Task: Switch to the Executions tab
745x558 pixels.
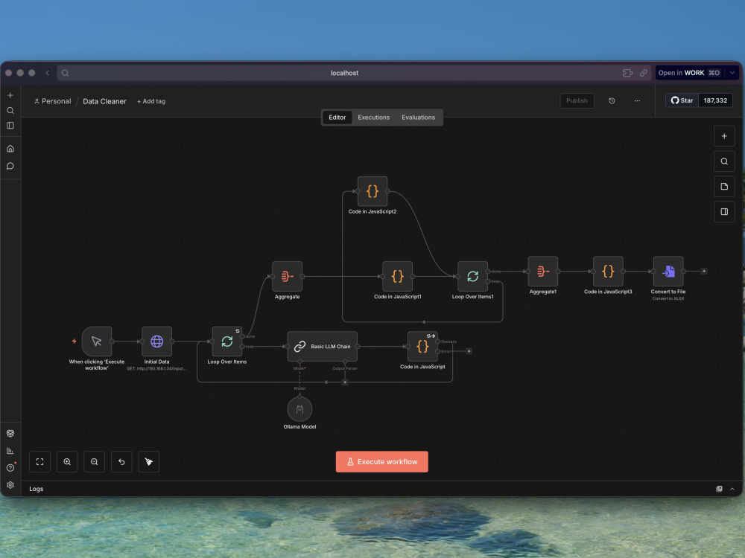Action: (374, 118)
